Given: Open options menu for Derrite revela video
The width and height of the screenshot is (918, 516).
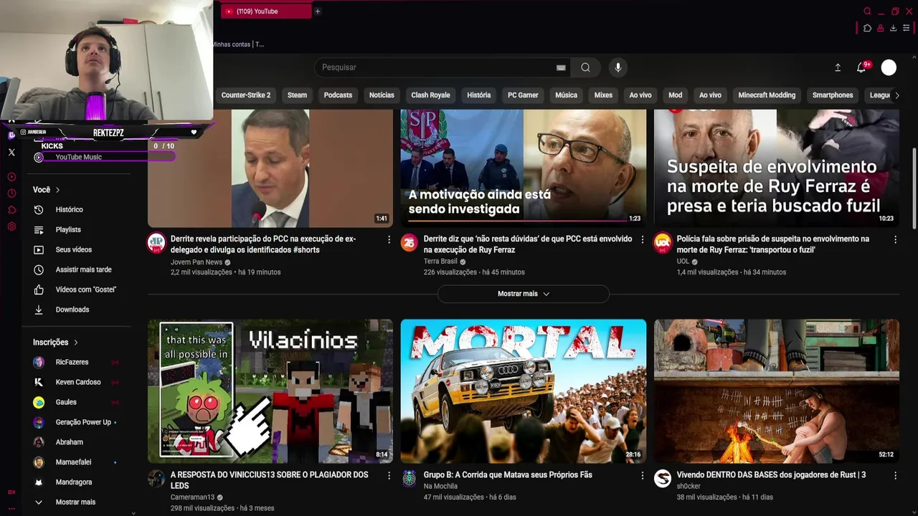Looking at the screenshot, I should coord(389,239).
